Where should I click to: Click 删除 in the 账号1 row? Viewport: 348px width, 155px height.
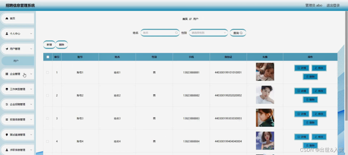click(310, 77)
